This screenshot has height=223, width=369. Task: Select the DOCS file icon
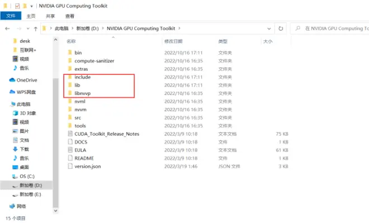click(70, 142)
